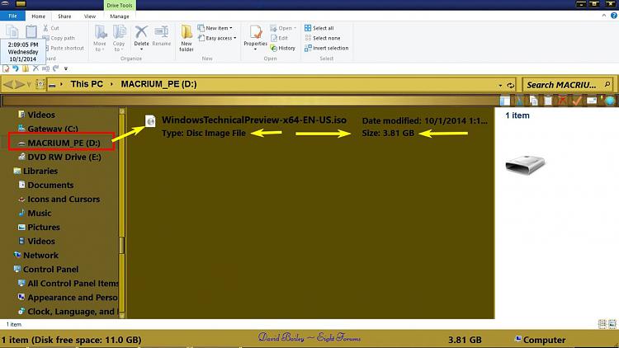Select the WindowsTechnicalPreview-x64-EN-US.iso file
The image size is (619, 348).
click(254, 120)
